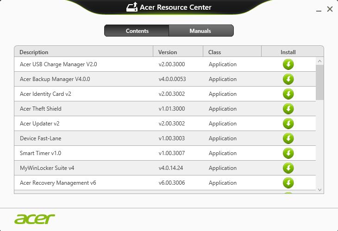Switch to the Contents tab

137,31
